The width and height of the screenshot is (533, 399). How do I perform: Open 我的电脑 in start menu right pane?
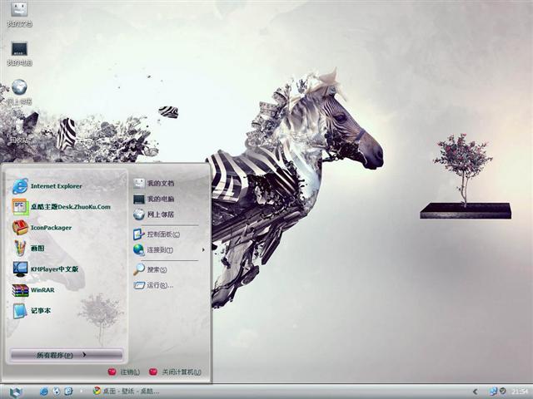click(153, 199)
